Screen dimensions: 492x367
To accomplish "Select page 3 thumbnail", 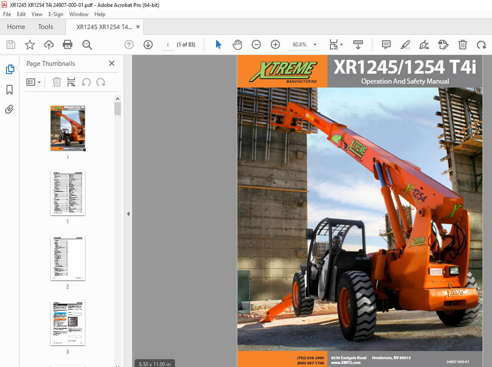I will [68, 323].
